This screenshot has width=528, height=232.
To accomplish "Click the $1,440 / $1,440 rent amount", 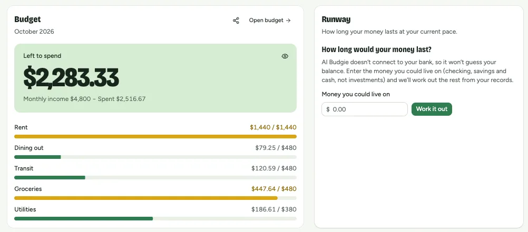I will pos(273,127).
